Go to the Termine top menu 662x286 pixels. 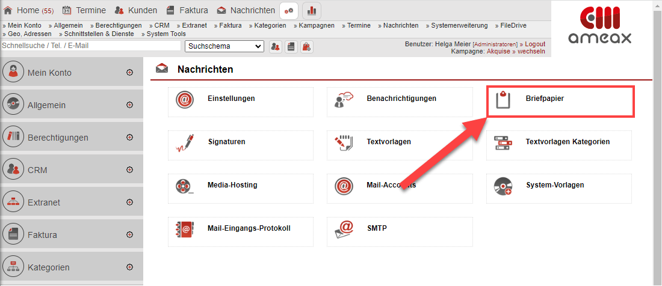[84, 10]
